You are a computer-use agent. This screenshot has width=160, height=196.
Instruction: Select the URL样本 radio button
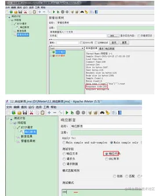(x=112, y=159)
